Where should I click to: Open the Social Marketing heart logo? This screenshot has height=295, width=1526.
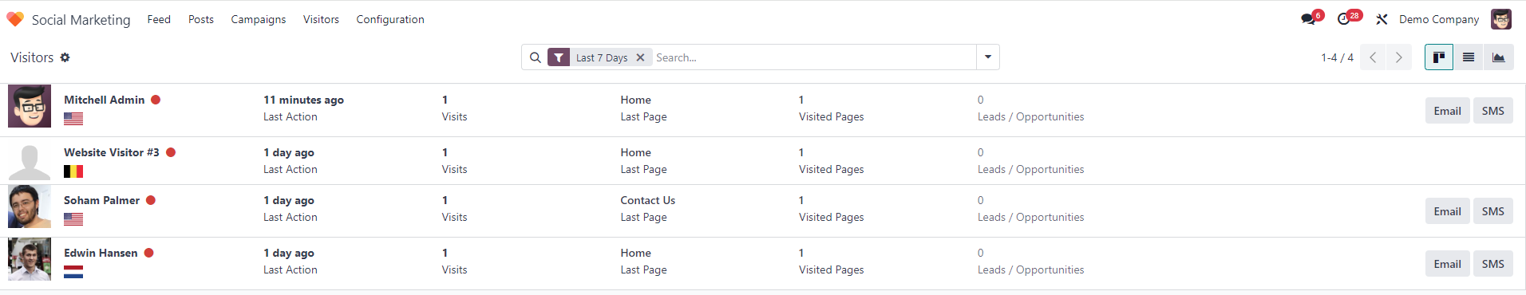coord(15,19)
